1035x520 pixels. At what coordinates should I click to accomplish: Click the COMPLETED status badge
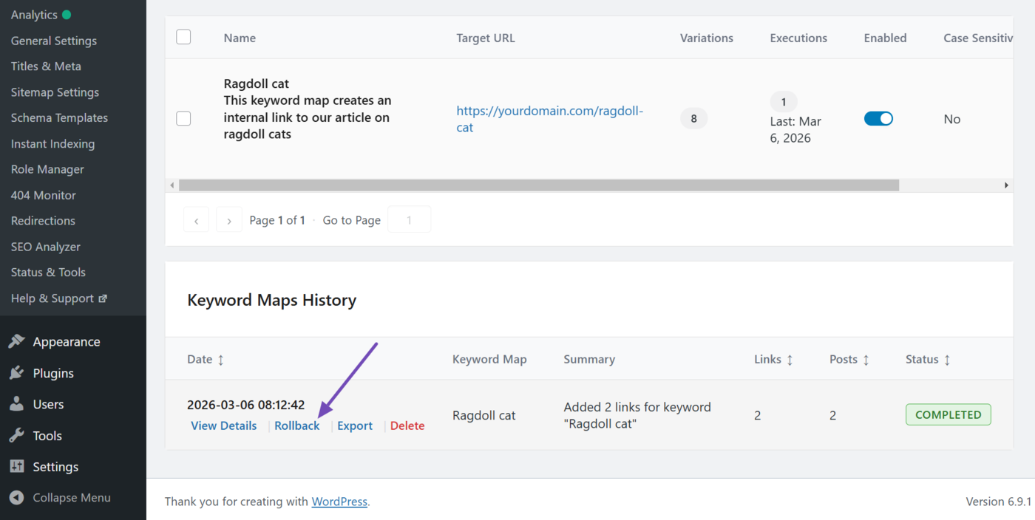coord(949,414)
